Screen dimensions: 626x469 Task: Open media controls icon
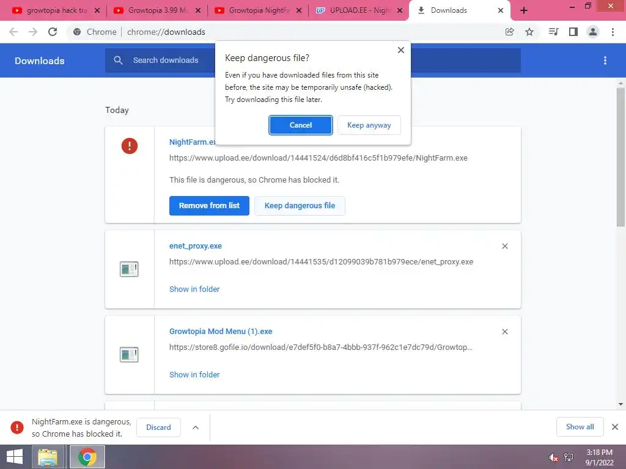[553, 32]
